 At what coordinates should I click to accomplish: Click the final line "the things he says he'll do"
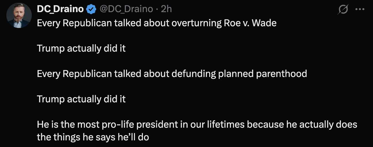click(93, 137)
